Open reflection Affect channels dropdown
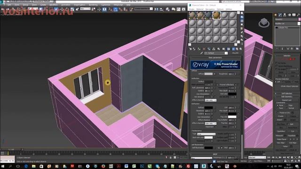The image size is (301, 169). click(210, 100)
